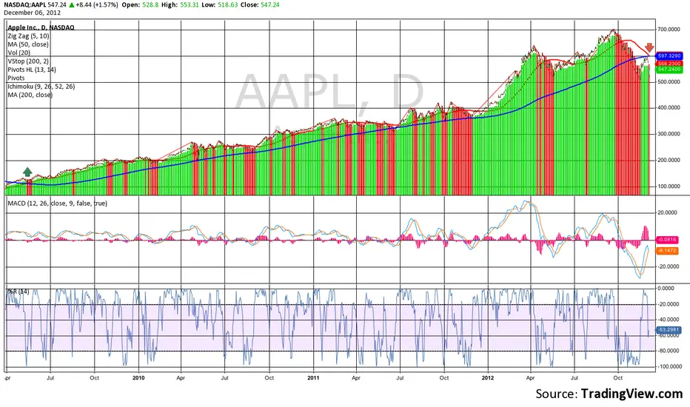690x407 pixels.
Task: Click the blue 597.3290 price label
Action: point(669,56)
